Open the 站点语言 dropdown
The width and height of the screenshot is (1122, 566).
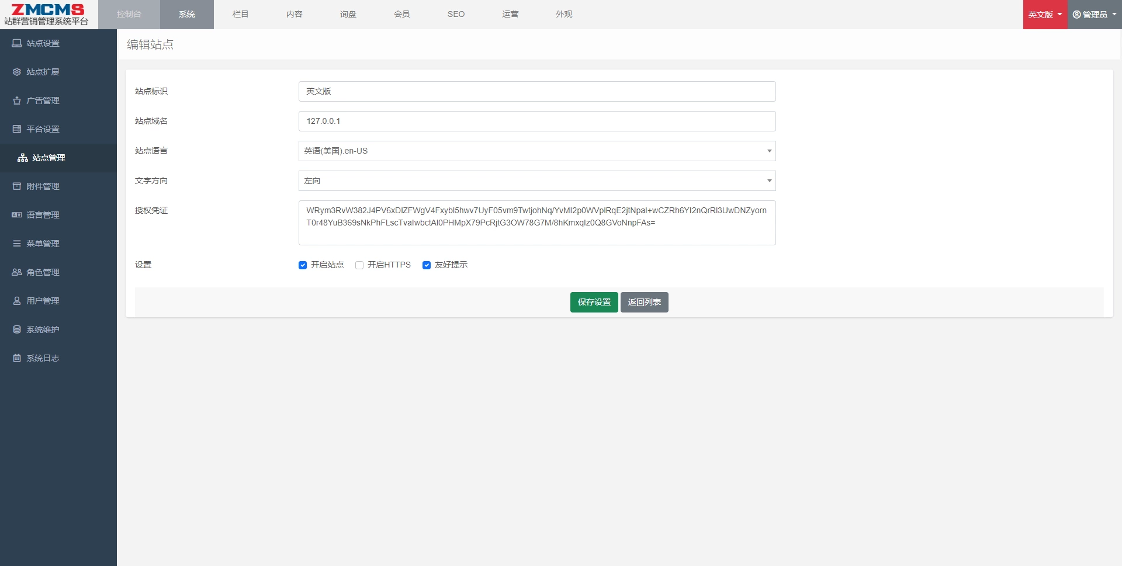coord(537,151)
